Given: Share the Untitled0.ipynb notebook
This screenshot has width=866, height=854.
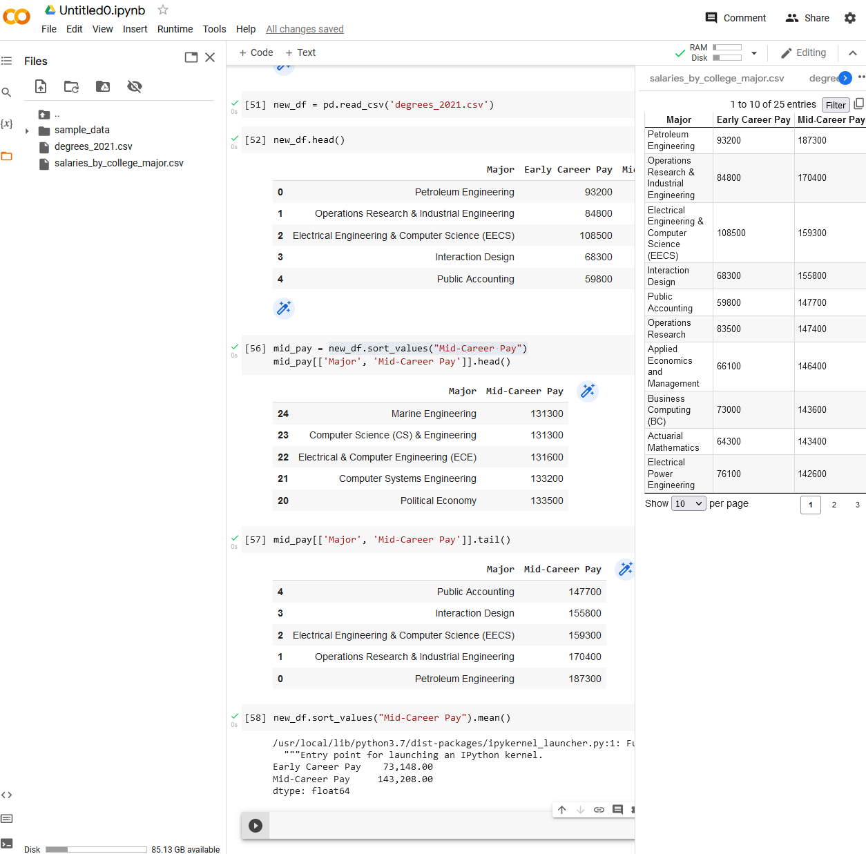Looking at the screenshot, I should tap(807, 18).
